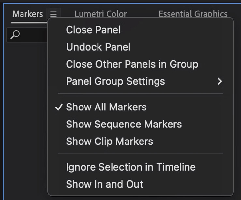Toggle Ignore Selection in Timeline

click(x=130, y=167)
